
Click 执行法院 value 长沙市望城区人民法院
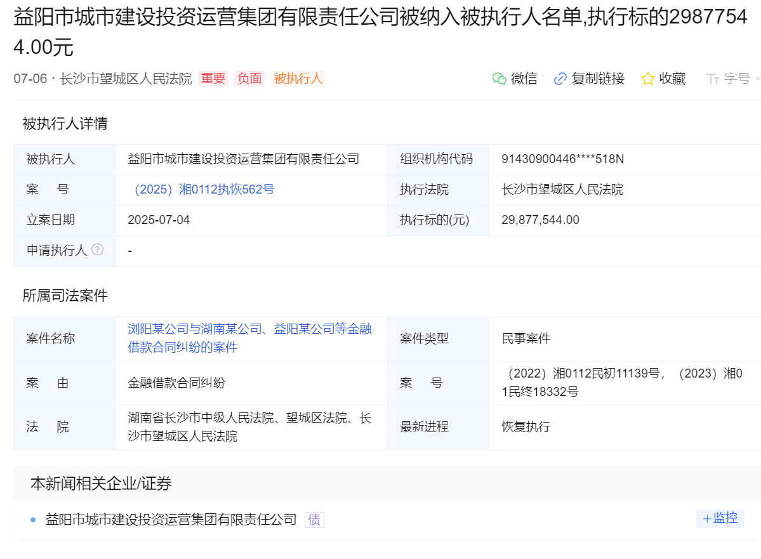pyautogui.click(x=562, y=189)
